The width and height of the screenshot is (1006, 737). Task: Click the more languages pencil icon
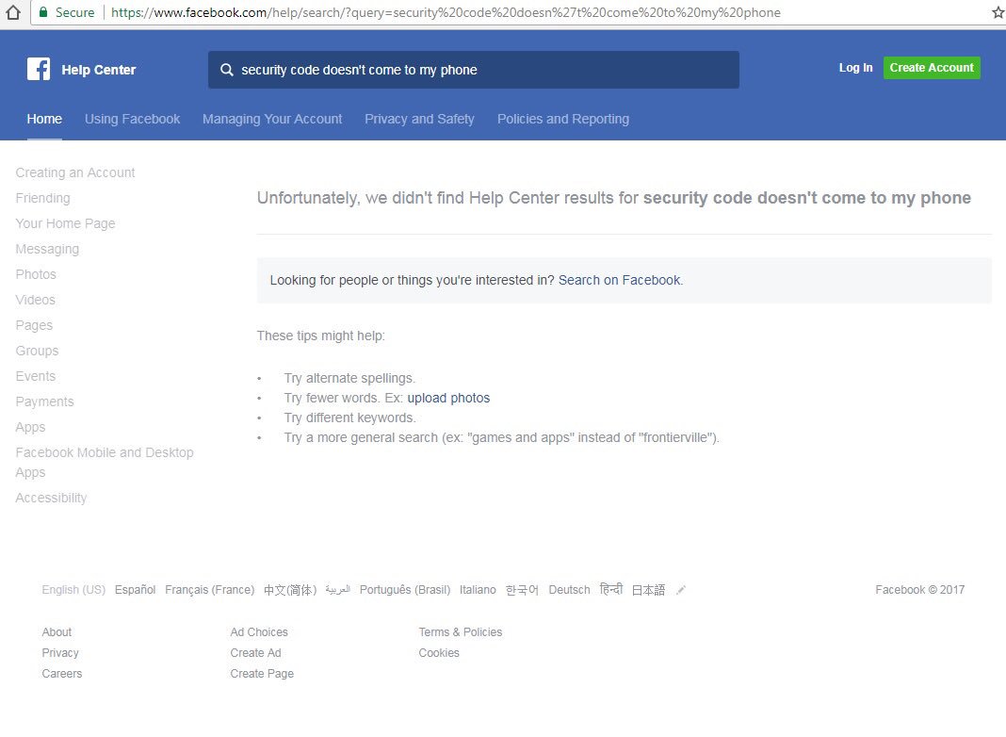click(681, 590)
